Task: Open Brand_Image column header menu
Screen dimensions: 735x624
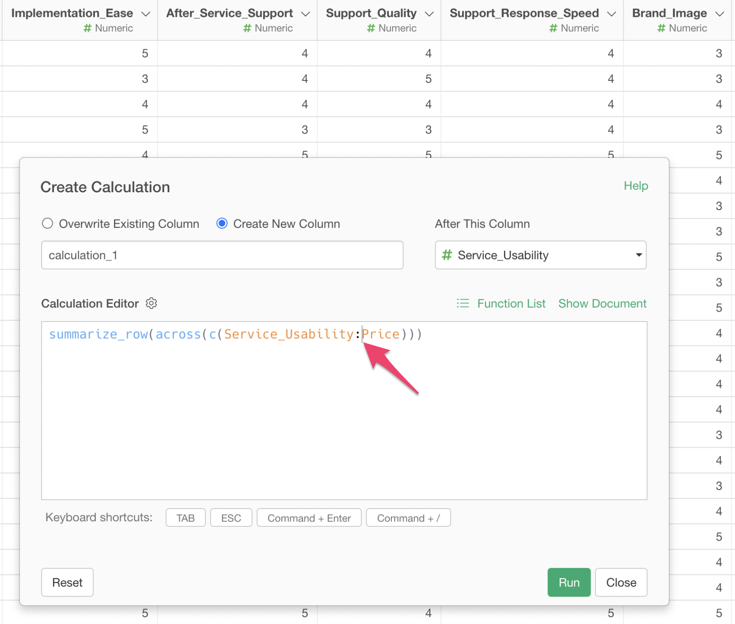Action: [x=720, y=14]
